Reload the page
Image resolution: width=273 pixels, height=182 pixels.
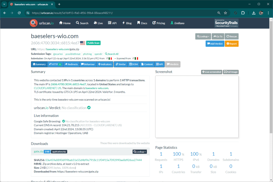19,13
